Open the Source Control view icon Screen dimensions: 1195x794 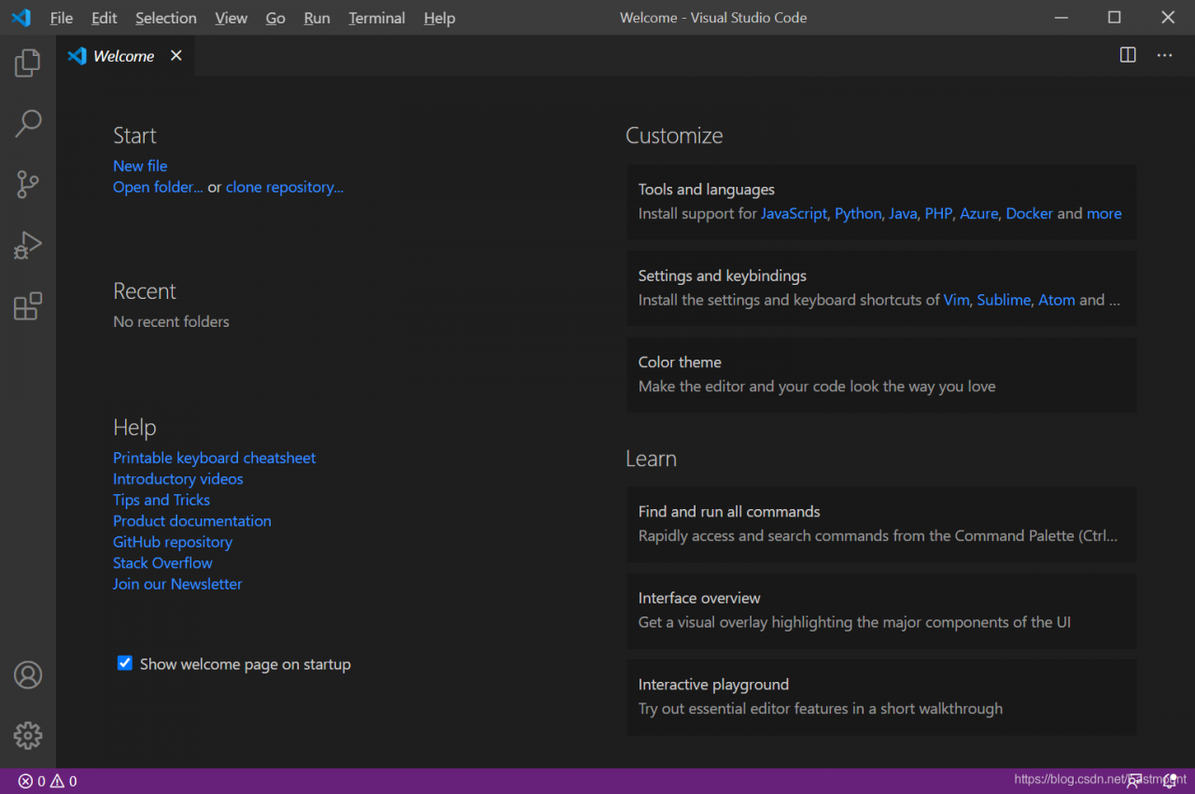click(28, 184)
